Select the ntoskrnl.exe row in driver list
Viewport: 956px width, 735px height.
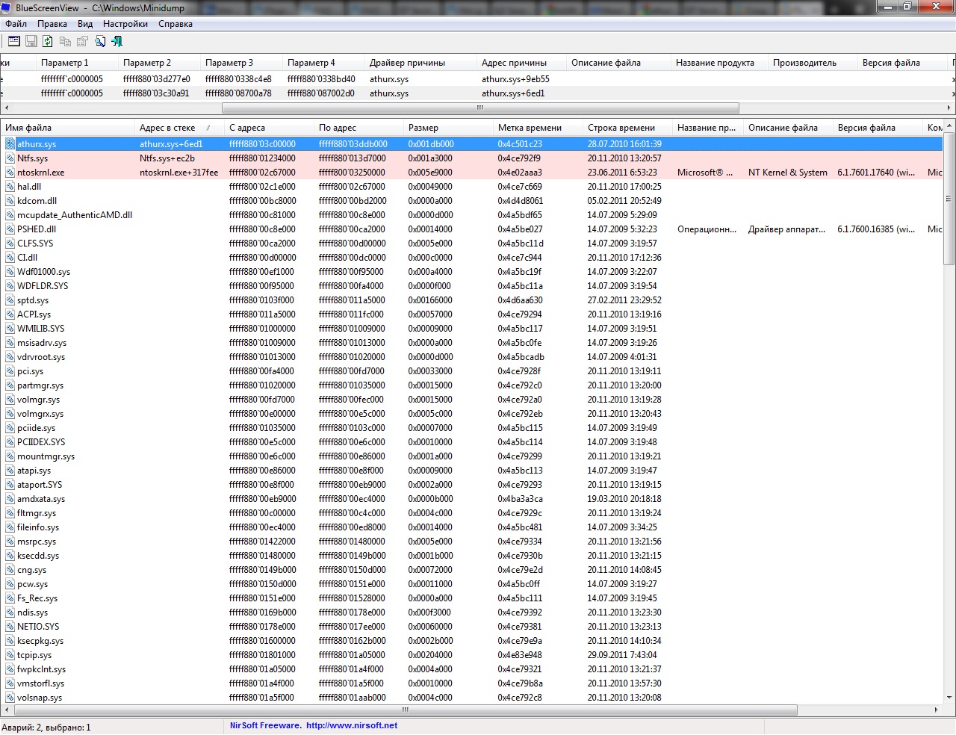click(x=41, y=173)
